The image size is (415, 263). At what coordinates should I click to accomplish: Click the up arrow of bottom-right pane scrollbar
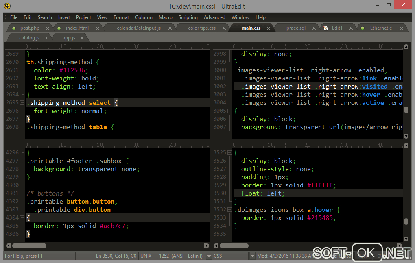coord(406,146)
